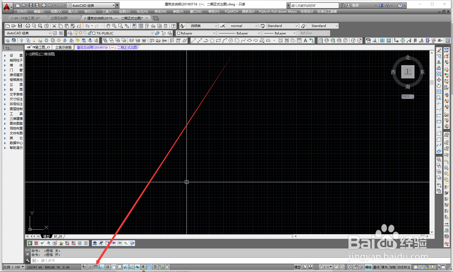
Task: Select the Cut scissors icon
Action: [54, 26]
